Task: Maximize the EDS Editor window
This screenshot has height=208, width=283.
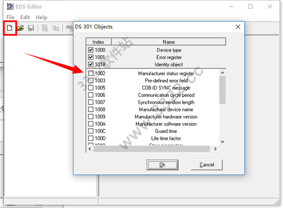Action: 250,7
